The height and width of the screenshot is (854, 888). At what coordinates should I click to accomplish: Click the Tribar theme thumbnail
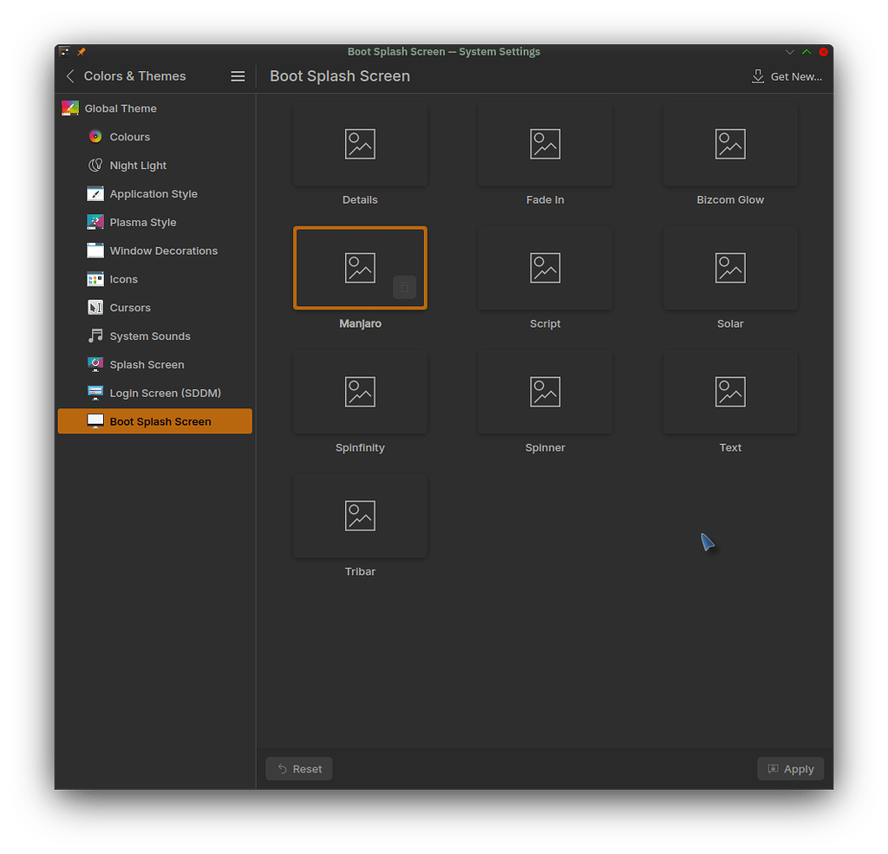click(360, 516)
